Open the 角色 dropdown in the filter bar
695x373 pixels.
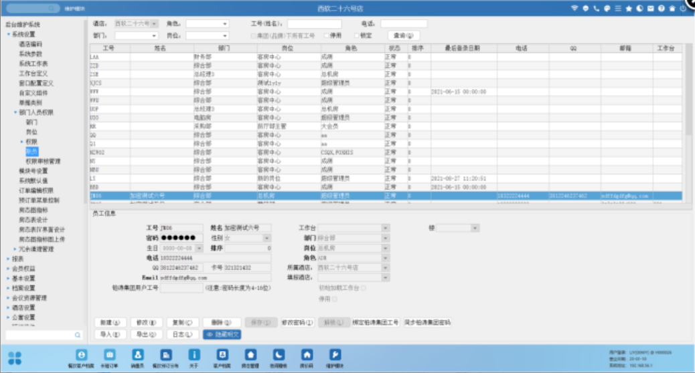(x=207, y=23)
